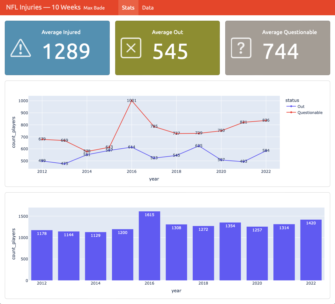
Task: Click the 1001 peak point in 2016
Action: click(x=131, y=101)
